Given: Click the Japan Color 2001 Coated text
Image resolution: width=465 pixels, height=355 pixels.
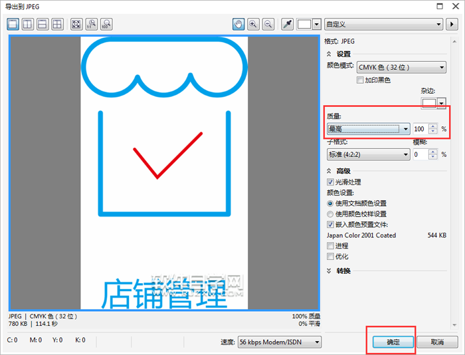Looking at the screenshot, I should pos(361,235).
